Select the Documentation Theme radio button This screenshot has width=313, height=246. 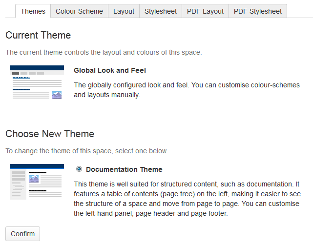tap(79, 169)
